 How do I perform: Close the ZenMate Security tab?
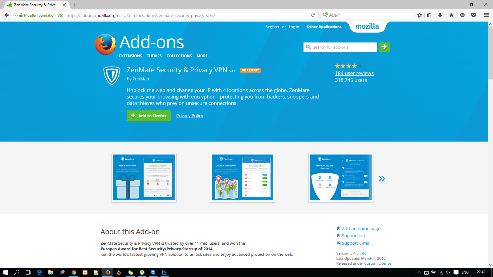pyautogui.click(x=64, y=5)
